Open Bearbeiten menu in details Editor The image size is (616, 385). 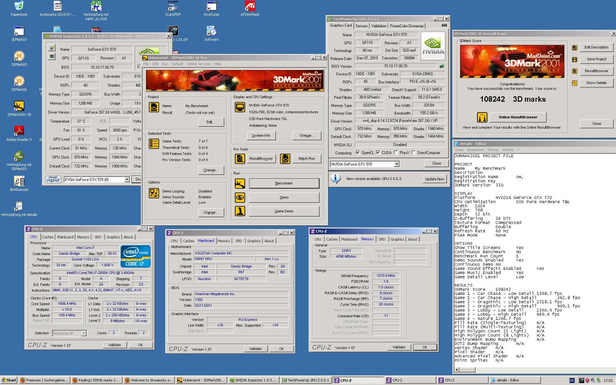(x=475, y=150)
